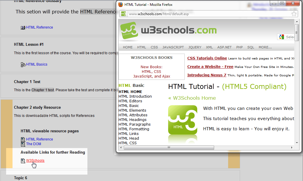Click the URL address field in Firefox
The image size is (303, 181).
[209, 14]
